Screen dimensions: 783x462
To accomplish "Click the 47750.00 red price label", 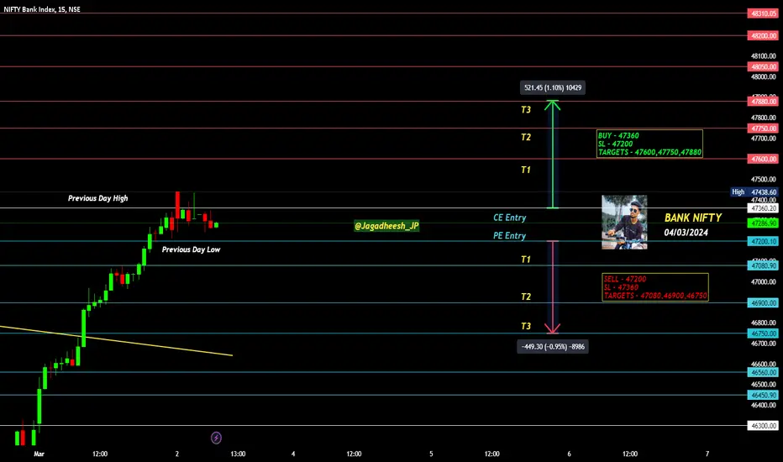I will pyautogui.click(x=763, y=129).
